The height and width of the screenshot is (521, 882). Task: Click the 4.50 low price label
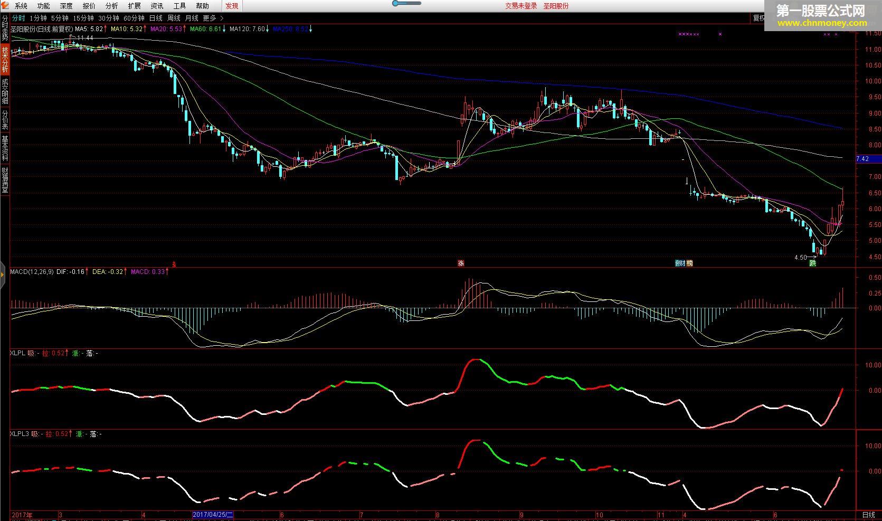800,258
